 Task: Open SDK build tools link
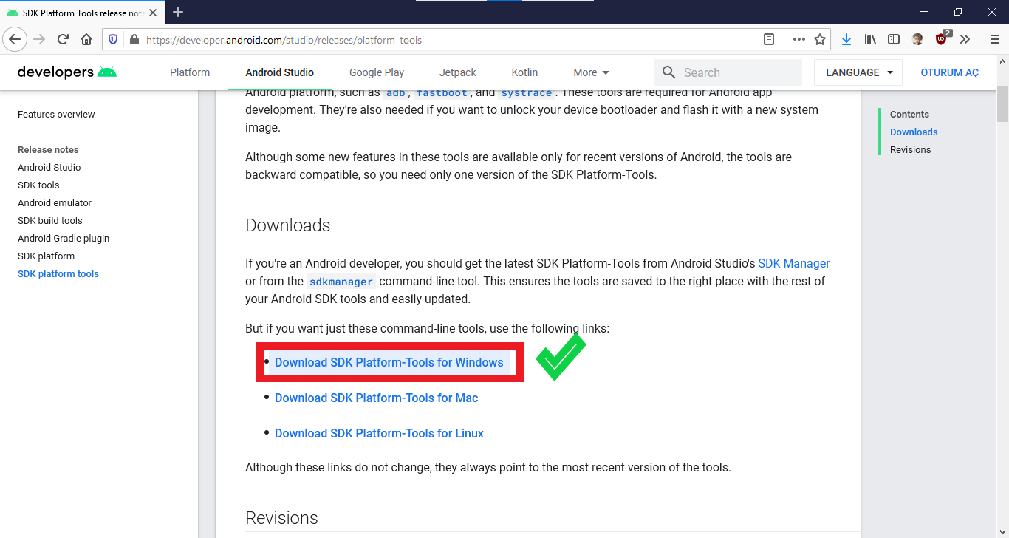[x=50, y=221]
